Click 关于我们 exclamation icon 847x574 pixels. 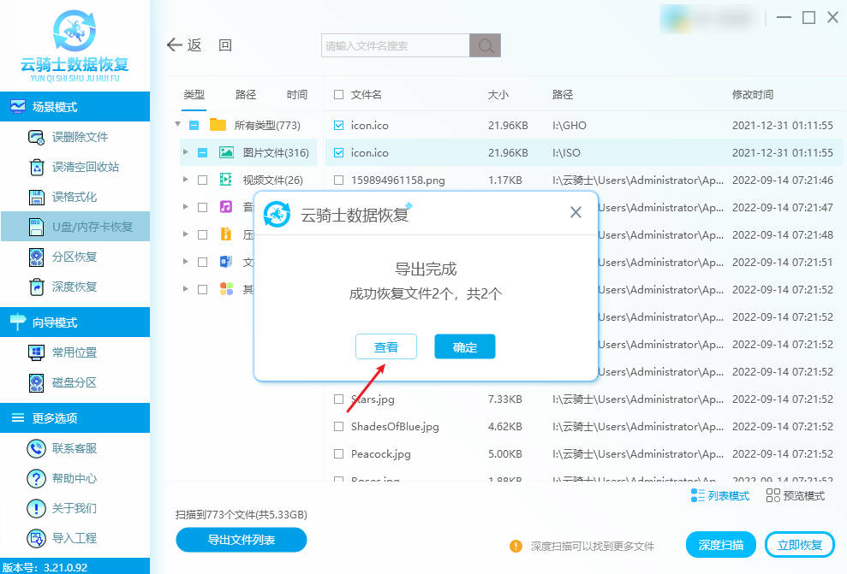36,508
